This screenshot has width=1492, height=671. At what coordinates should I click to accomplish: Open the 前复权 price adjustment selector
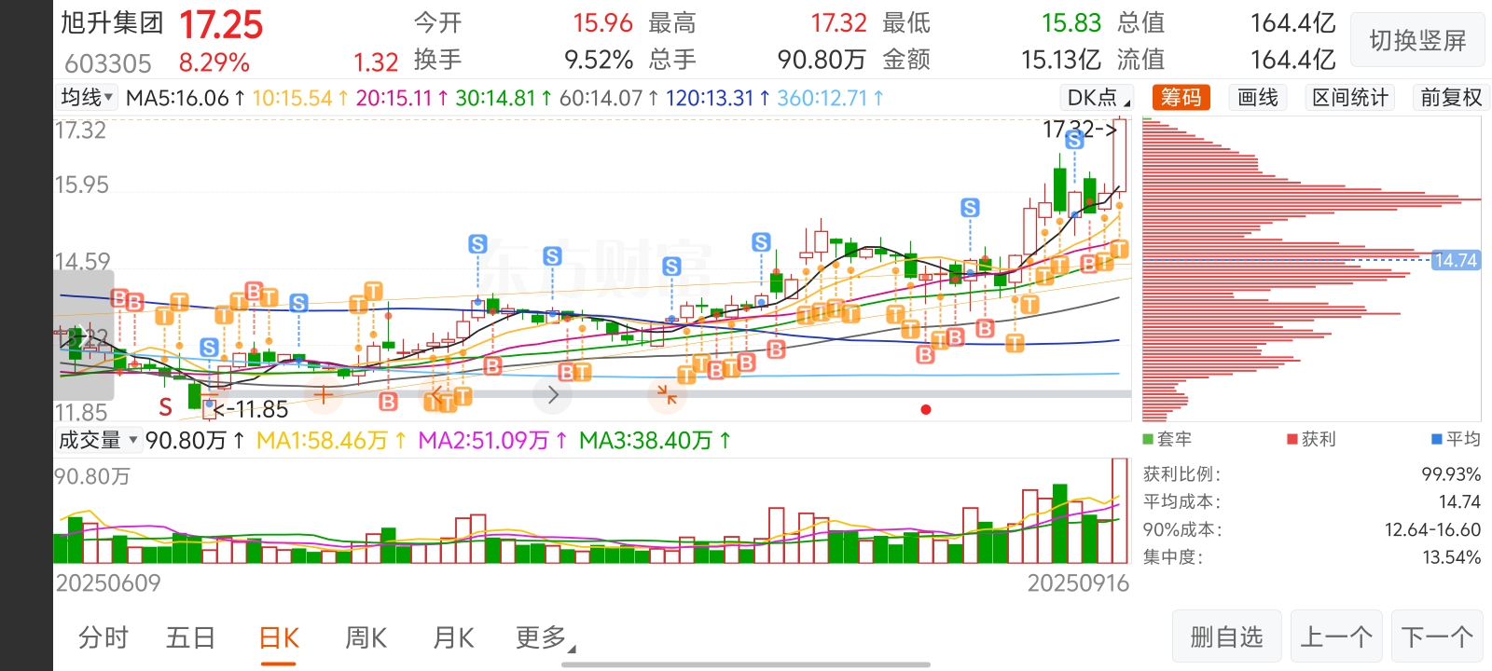click(1450, 97)
